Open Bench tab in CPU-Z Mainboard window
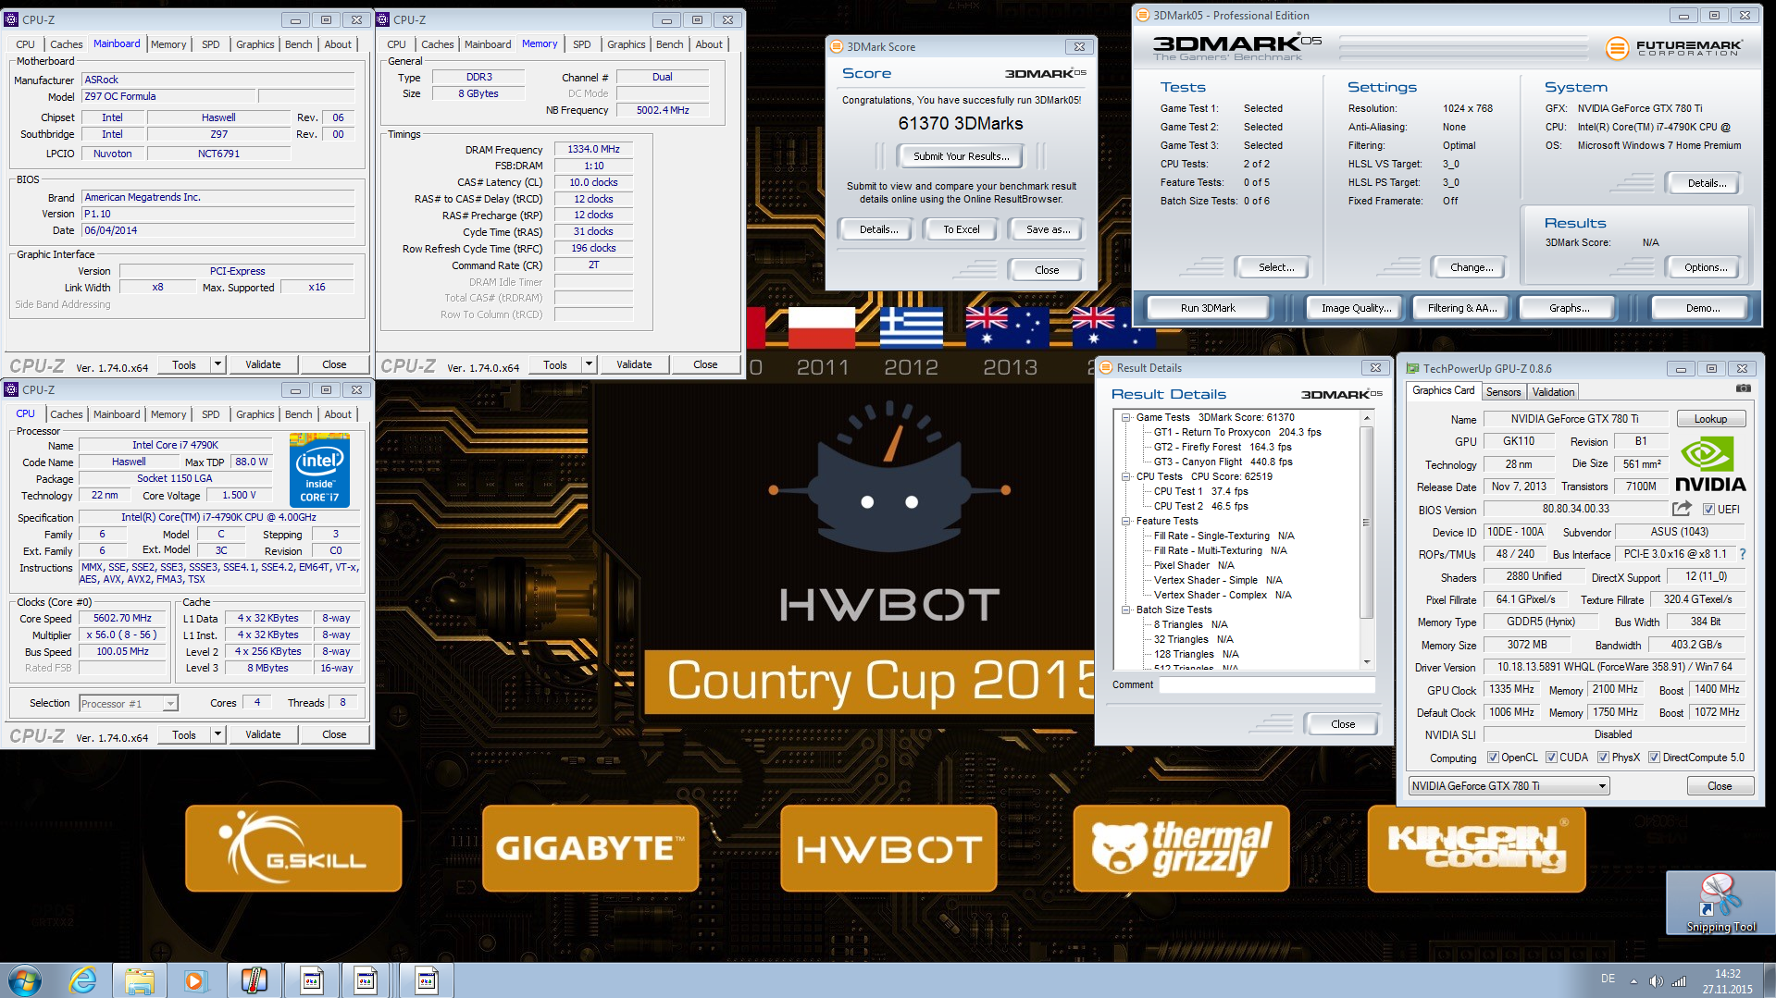The height and width of the screenshot is (998, 1776). (298, 44)
